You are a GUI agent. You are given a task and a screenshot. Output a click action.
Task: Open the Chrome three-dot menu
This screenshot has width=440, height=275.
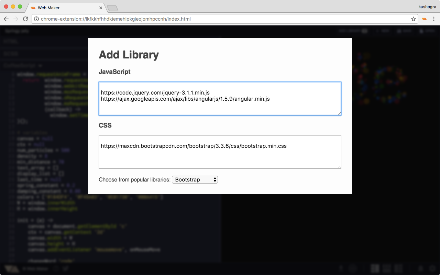pyautogui.click(x=434, y=19)
